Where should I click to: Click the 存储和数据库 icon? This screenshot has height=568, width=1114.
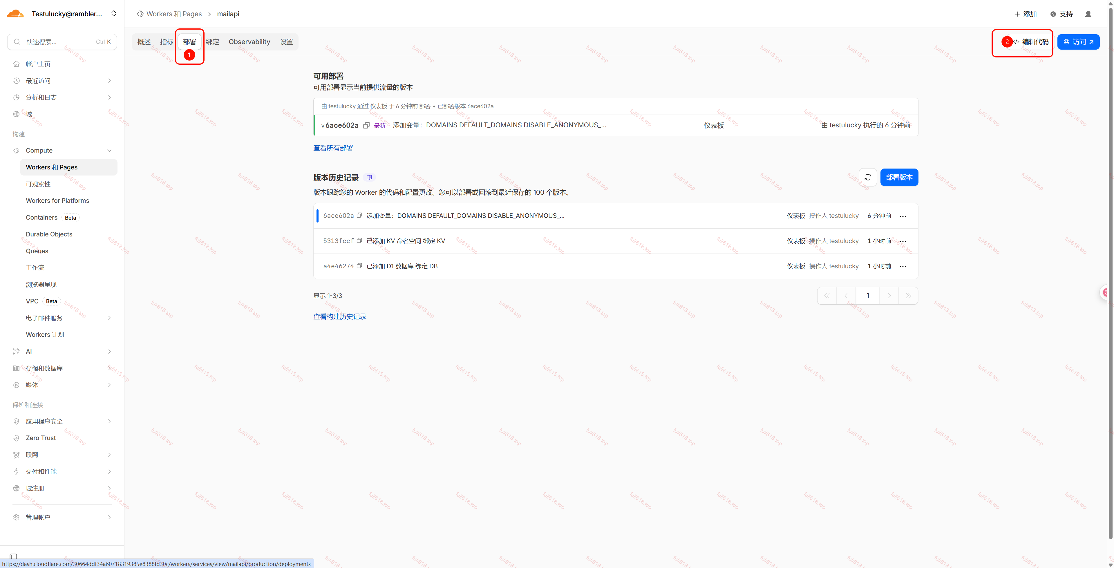pyautogui.click(x=17, y=368)
